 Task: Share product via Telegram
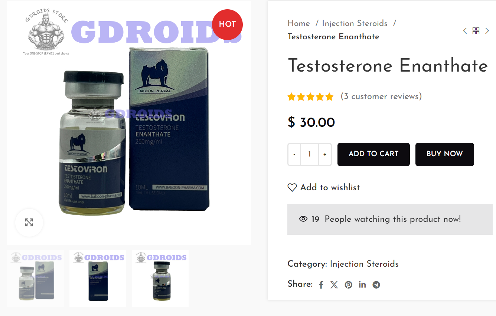(376, 285)
